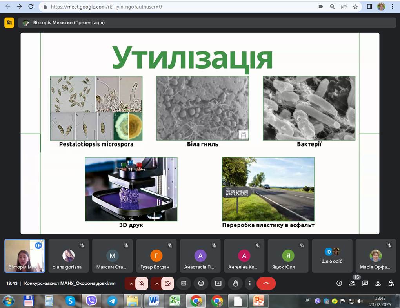The width and height of the screenshot is (400, 308).
Task: Unmute the microphone
Action: click(x=142, y=283)
